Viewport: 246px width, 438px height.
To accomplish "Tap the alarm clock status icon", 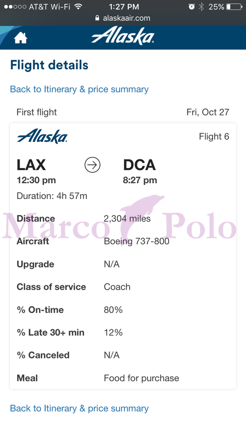I will (192, 6).
